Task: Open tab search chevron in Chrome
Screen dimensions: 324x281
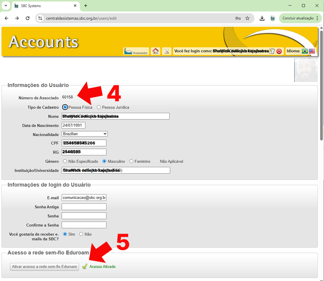Action: coord(6,6)
